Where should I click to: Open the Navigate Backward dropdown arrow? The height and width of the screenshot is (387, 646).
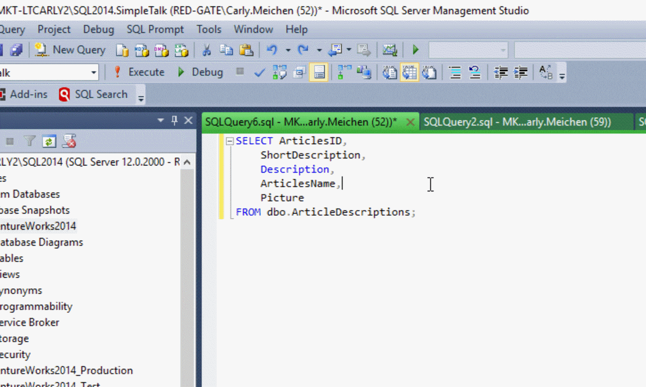tap(349, 50)
